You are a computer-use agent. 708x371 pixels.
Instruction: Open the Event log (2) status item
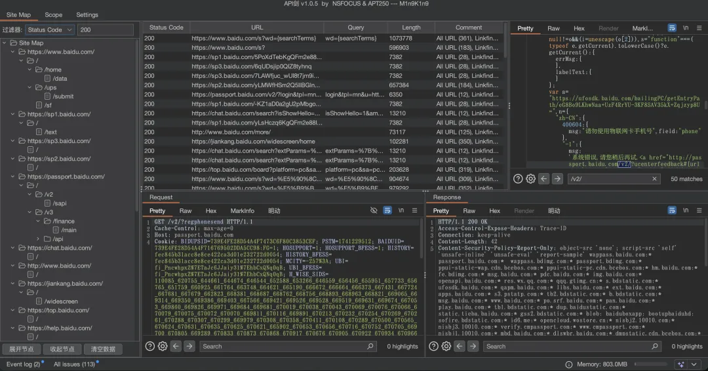point(24,364)
